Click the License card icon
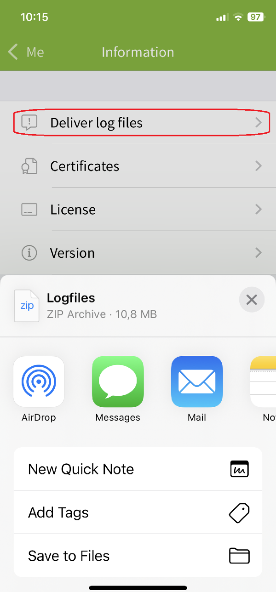Image resolution: width=276 pixels, height=592 pixels. click(x=29, y=210)
